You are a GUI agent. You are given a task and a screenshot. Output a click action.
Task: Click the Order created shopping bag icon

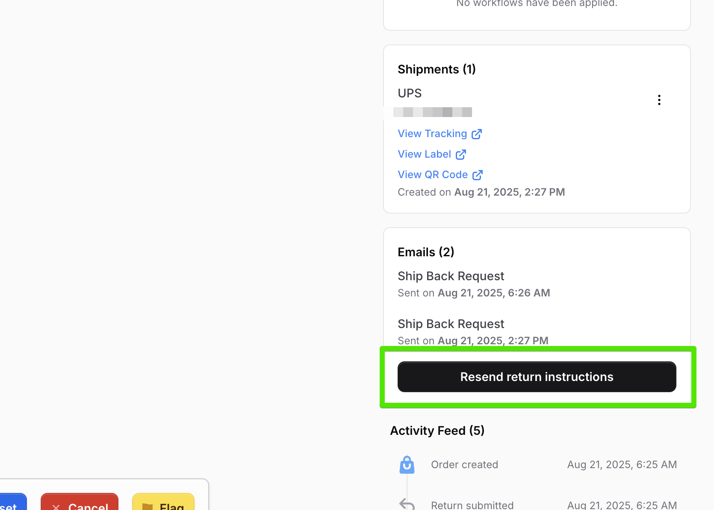tap(407, 465)
